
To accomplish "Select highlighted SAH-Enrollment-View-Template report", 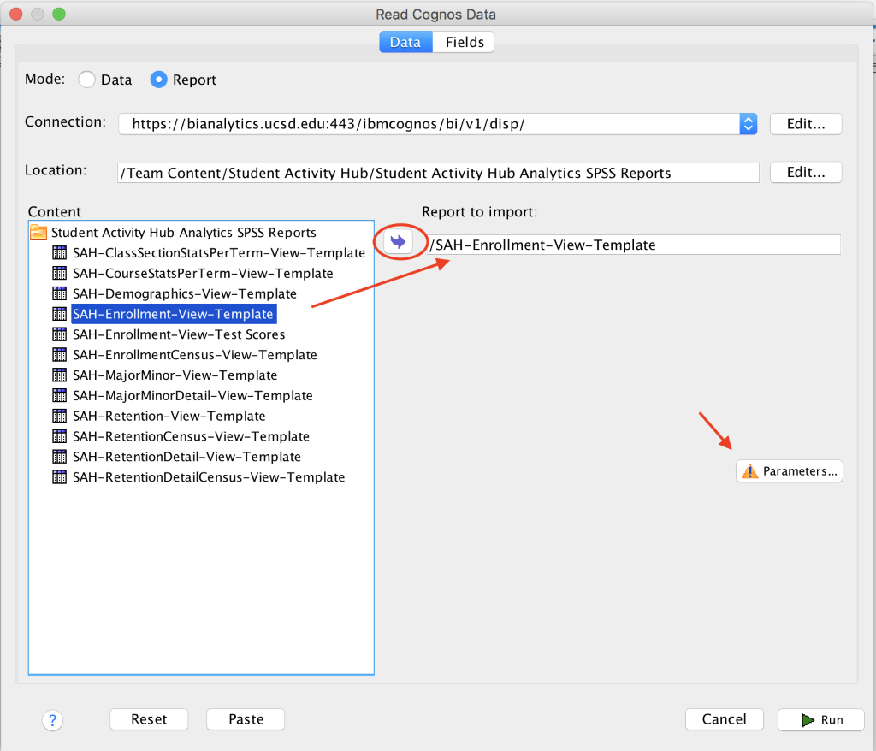I will point(173,314).
